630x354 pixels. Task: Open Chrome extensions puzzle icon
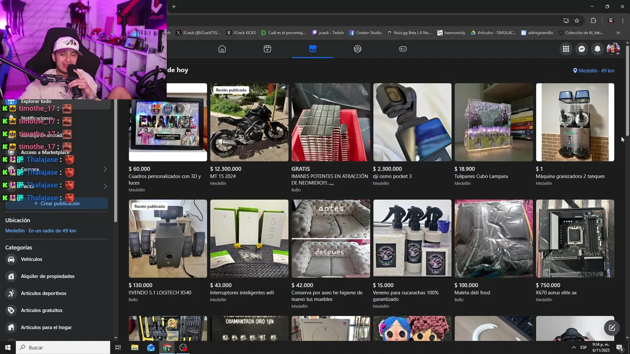point(593,21)
